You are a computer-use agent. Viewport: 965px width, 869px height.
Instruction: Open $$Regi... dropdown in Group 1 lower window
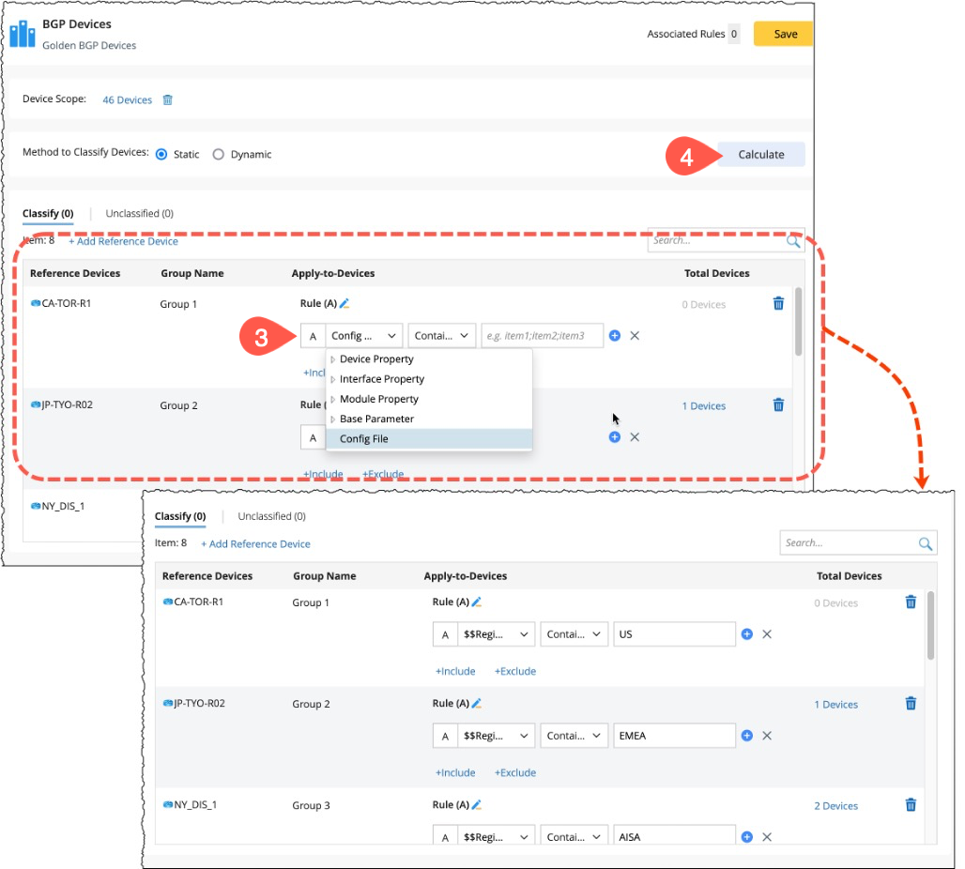(496, 633)
